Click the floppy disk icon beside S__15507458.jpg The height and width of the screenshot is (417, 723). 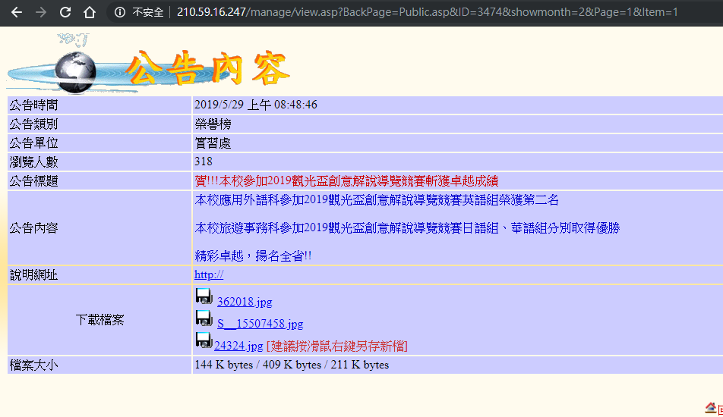204,318
